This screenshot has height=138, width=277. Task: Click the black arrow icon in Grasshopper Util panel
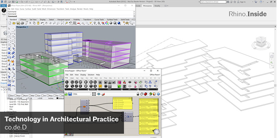[130, 82]
